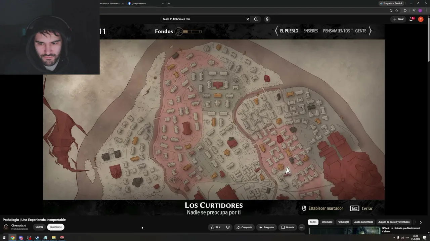Switch to the Auto V Enhanced tab
The image size is (430, 241).
(112, 3)
